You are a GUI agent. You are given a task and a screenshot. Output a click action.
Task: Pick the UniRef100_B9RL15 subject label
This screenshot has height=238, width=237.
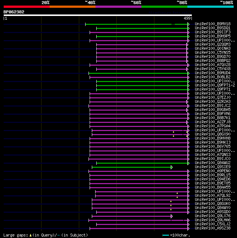click(213, 175)
